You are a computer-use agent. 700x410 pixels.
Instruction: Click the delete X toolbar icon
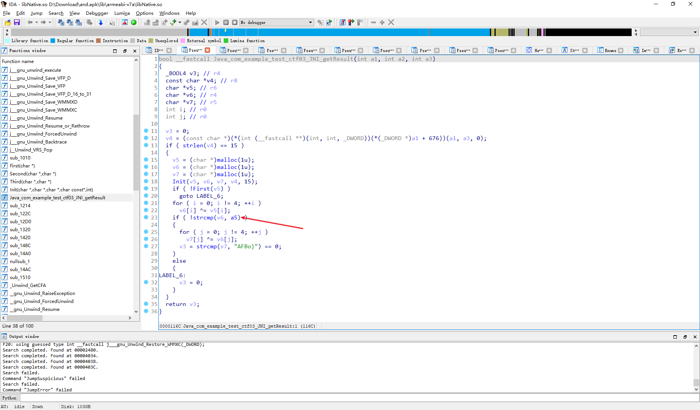coord(204,22)
